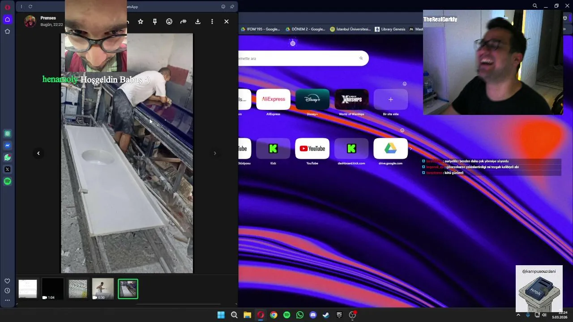The width and height of the screenshot is (573, 322).
Task: Open the IFOM'195 Google bookmark
Action: (x=260, y=29)
